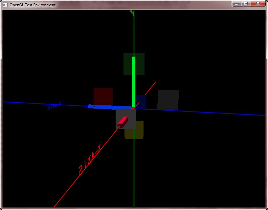Close the OpenGL Test Environment window
The width and height of the screenshot is (268, 210).
pyautogui.click(x=258, y=3)
